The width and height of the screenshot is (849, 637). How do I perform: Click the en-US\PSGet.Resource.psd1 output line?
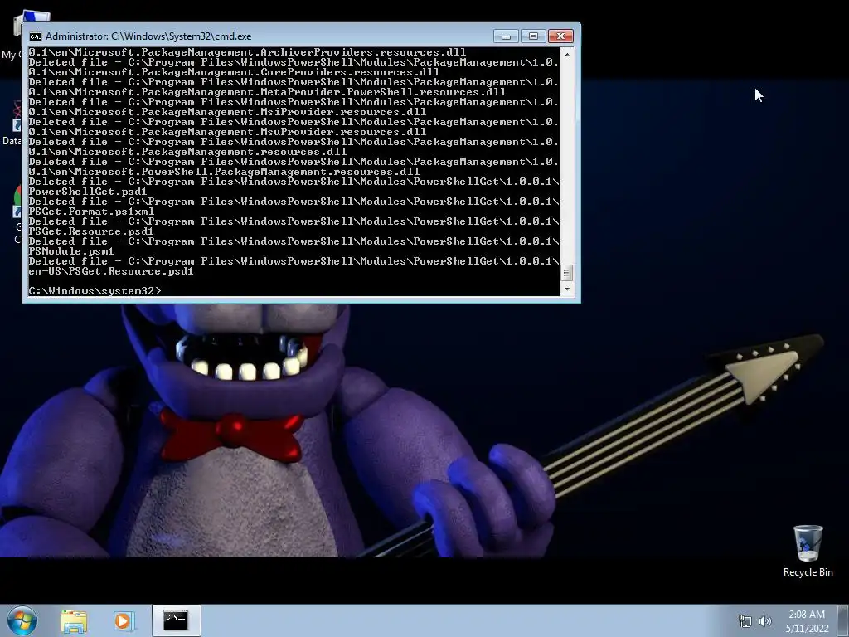click(x=111, y=271)
